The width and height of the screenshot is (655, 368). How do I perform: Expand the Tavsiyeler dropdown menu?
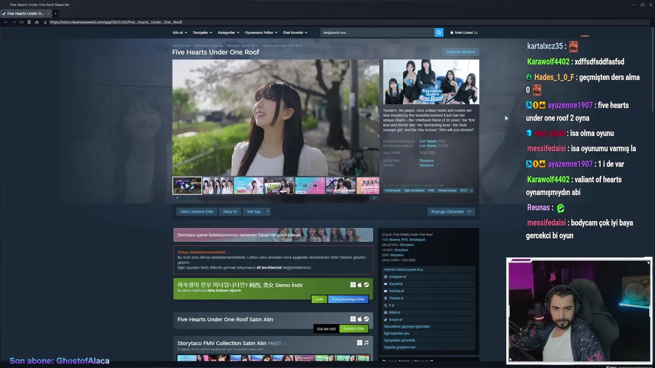tap(202, 32)
